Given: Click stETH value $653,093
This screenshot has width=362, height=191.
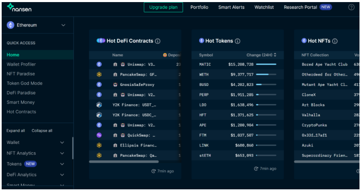Looking at the screenshot, I should click(x=244, y=156).
